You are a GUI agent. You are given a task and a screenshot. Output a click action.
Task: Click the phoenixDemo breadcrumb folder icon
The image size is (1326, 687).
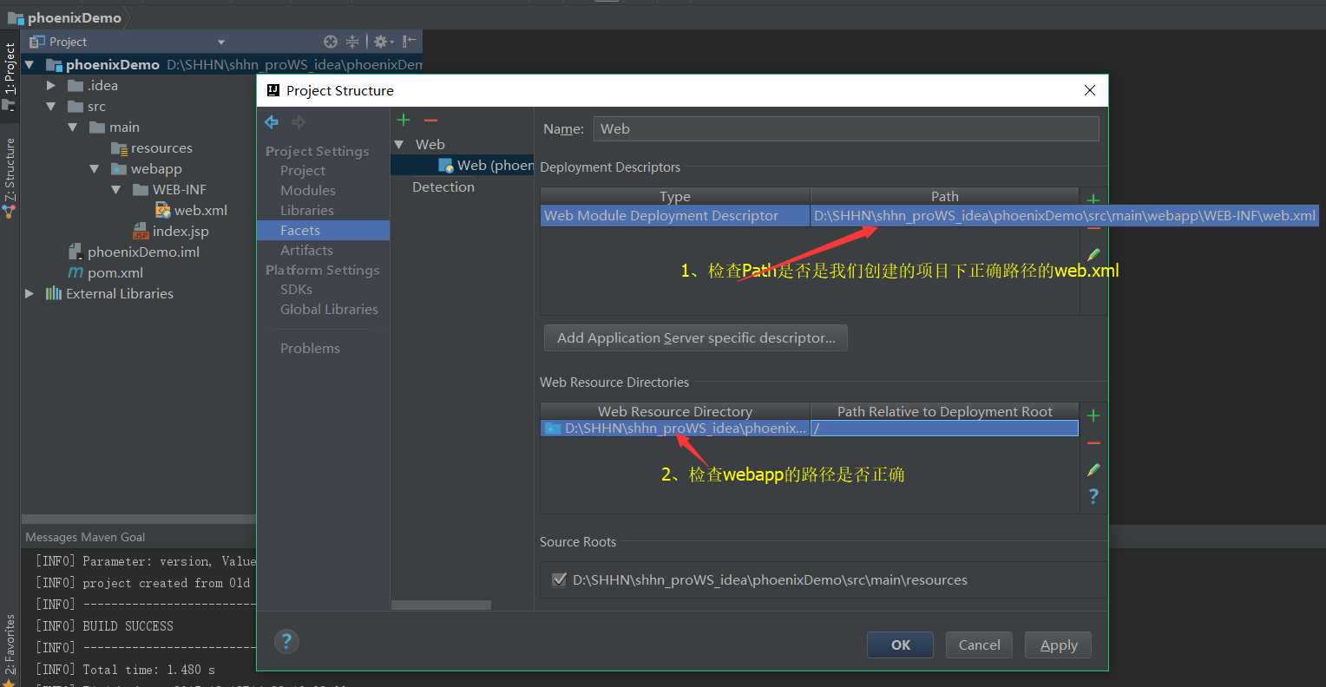[16, 18]
